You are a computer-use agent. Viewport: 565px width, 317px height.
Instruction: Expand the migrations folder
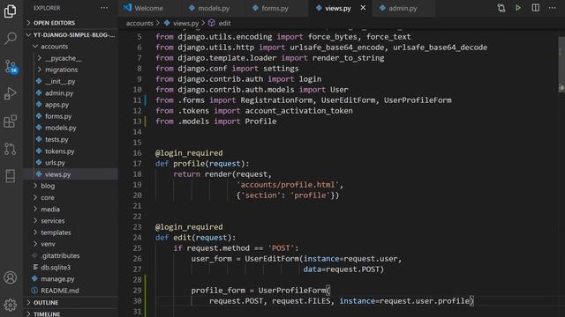[x=71, y=70]
